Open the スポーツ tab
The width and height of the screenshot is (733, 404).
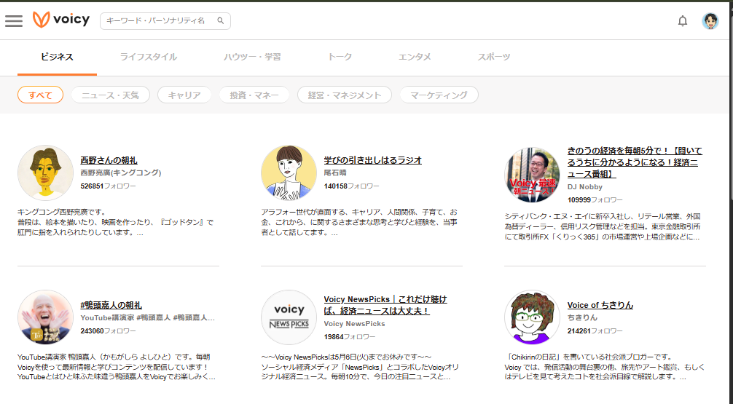tap(494, 57)
